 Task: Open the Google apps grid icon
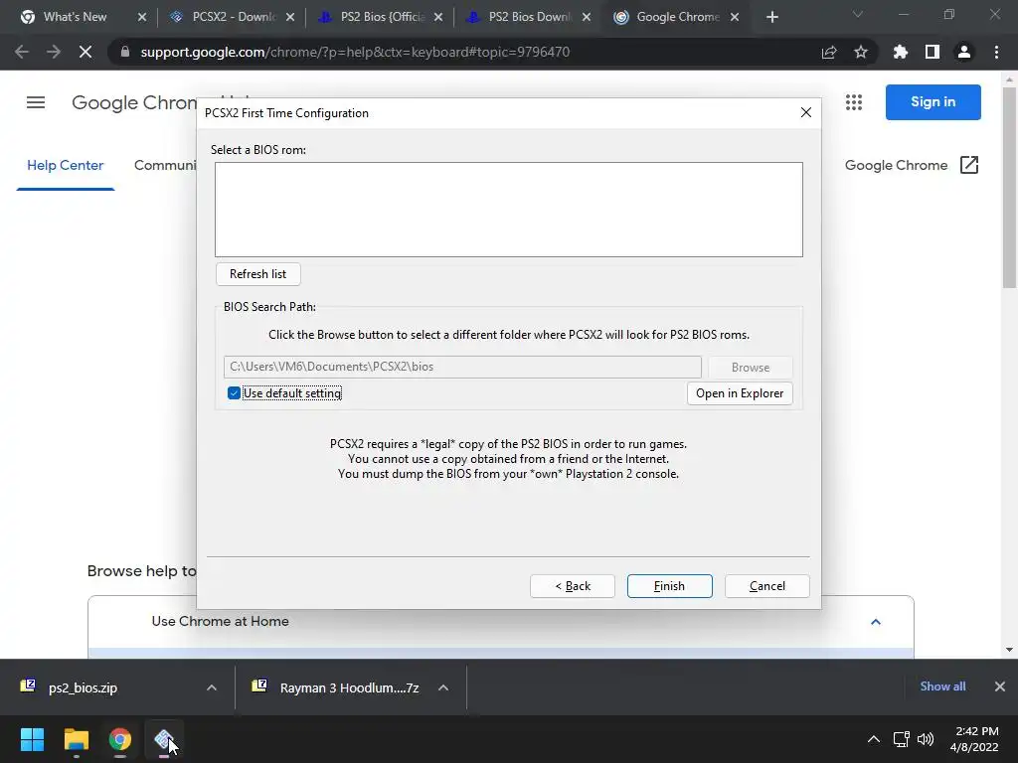click(854, 102)
